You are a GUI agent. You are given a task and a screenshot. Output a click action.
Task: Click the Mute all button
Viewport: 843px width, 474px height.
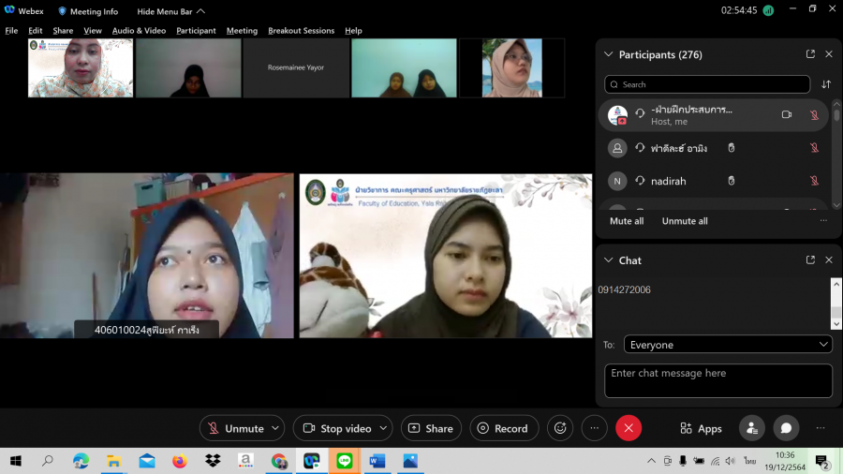pyautogui.click(x=627, y=221)
